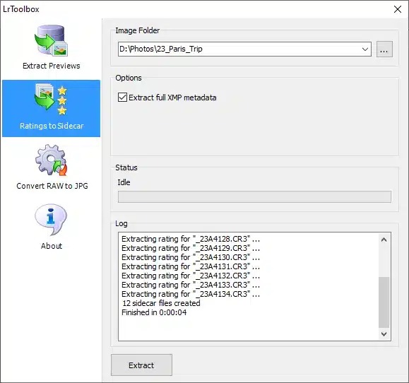This screenshot has width=409, height=383.
Task: Open the Convert RAW to JPG gear icon
Action: [x=51, y=160]
